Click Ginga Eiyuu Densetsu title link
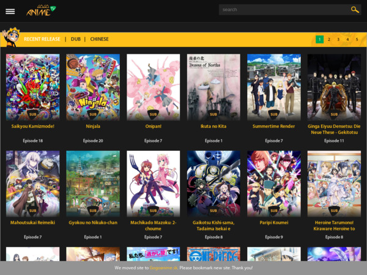 click(x=334, y=130)
